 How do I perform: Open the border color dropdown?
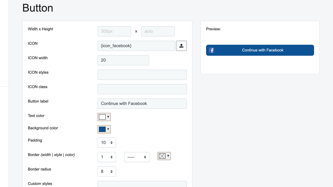pos(168,156)
